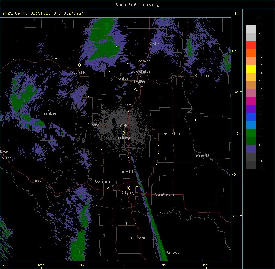Click the km label at top-right of map
This screenshot has height=269, width=275.
238,13
